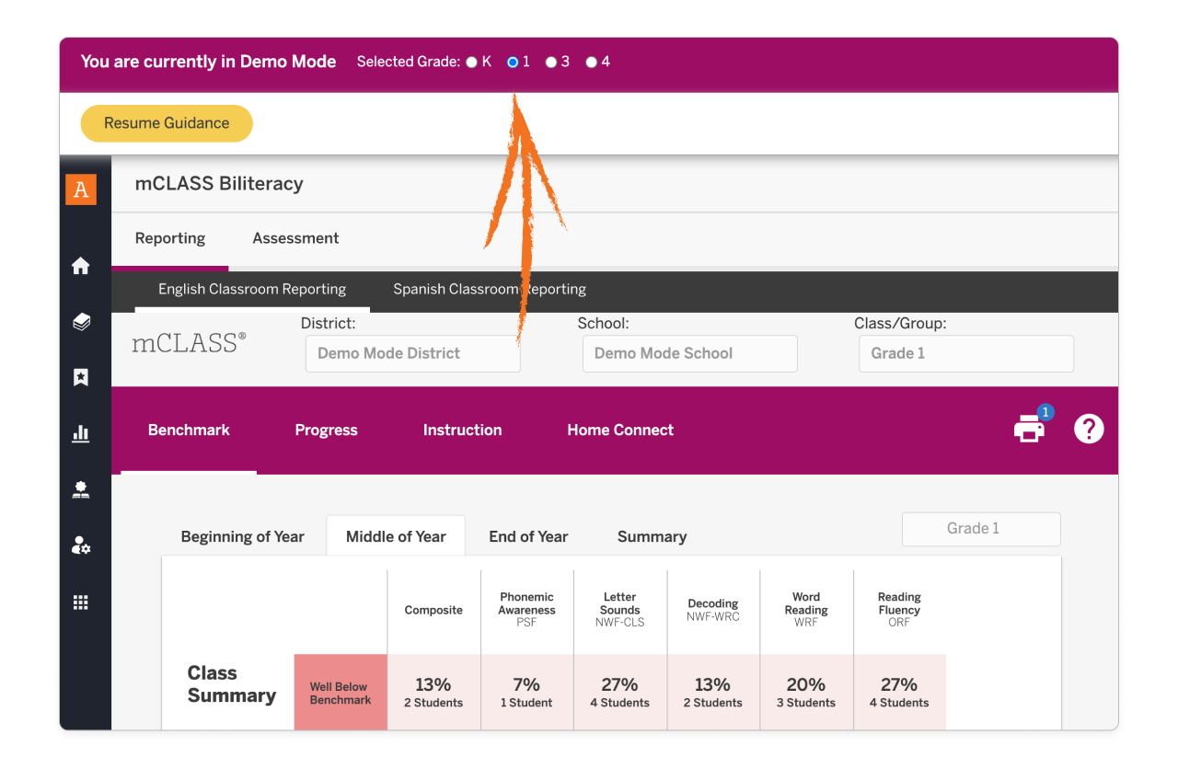1178x769 pixels.
Task: Go to Home via sidebar house icon
Action: [81, 266]
